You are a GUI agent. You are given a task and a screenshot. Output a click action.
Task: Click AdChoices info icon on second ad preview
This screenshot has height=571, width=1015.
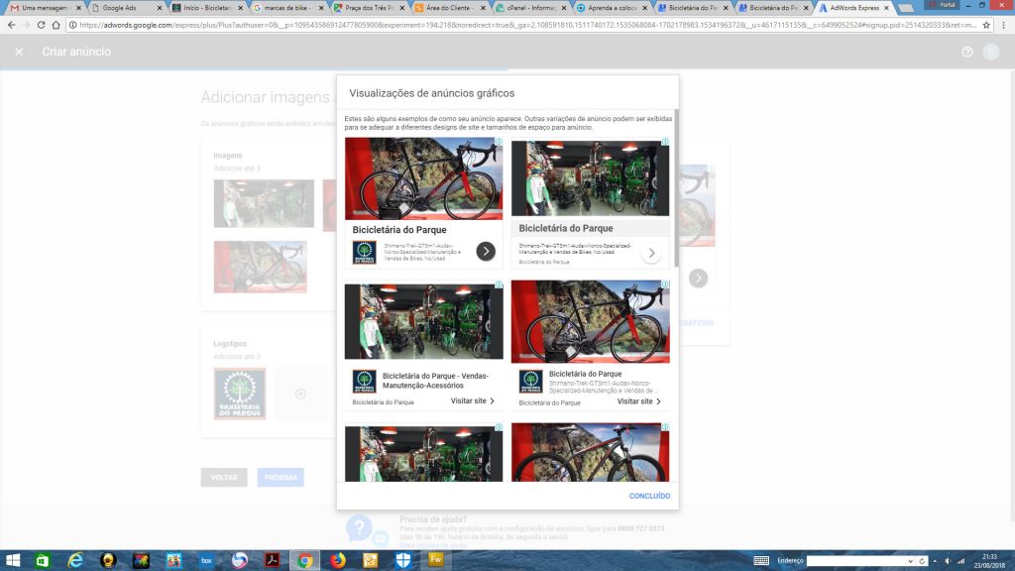click(x=665, y=141)
